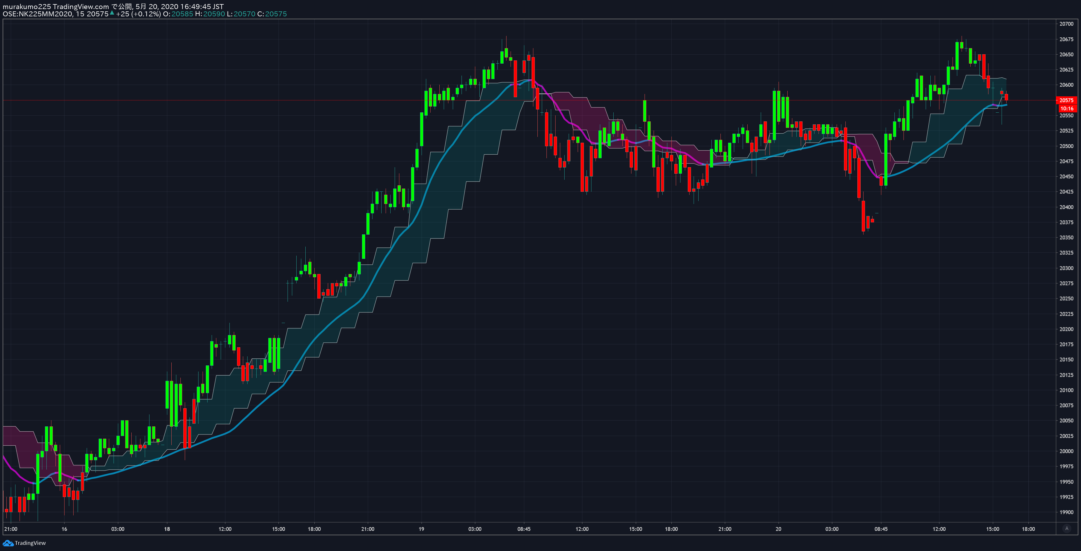Click the 20350 price axis label
The width and height of the screenshot is (1081, 551).
pos(1066,238)
